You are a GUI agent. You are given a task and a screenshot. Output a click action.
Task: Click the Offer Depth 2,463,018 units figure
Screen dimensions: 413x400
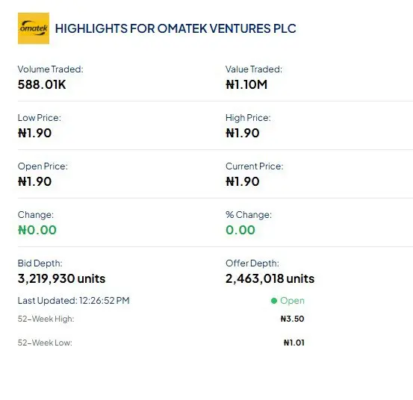[x=270, y=278]
